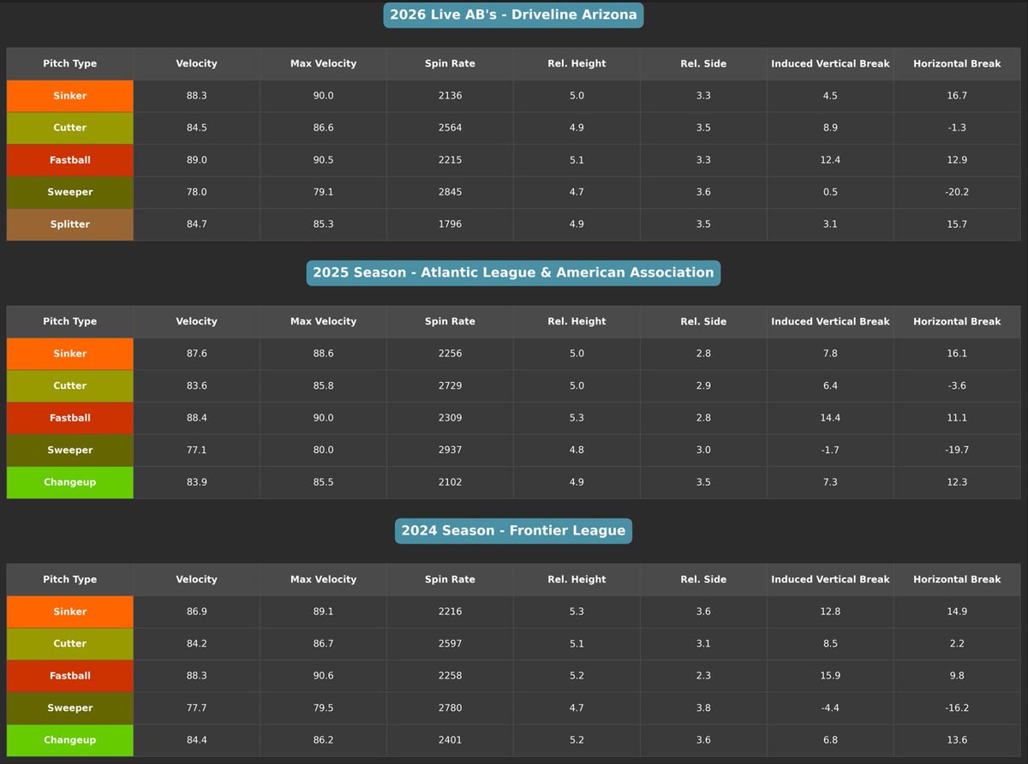Click the 2026 Live AB's - Driveline Arizona title
The height and width of the screenshot is (764, 1028).
pyautogui.click(x=513, y=15)
